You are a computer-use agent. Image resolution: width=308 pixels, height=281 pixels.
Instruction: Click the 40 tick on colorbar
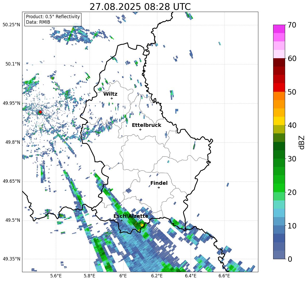click(x=292, y=125)
